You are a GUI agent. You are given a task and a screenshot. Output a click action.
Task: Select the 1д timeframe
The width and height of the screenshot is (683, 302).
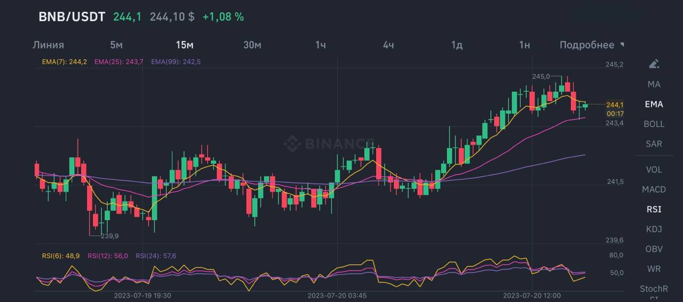coord(457,45)
